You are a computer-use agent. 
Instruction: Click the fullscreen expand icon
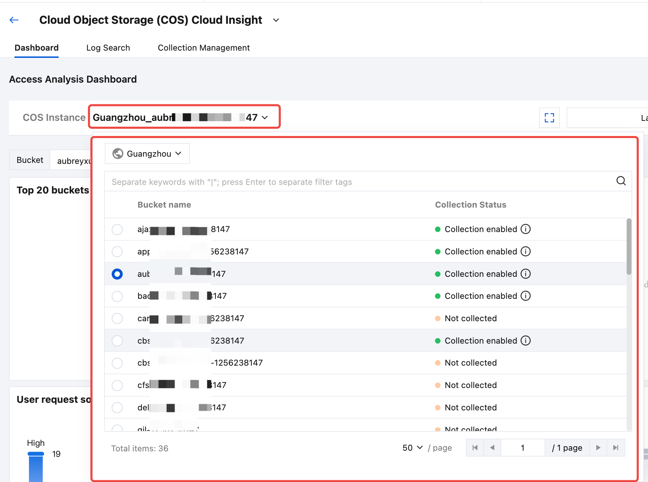point(549,118)
